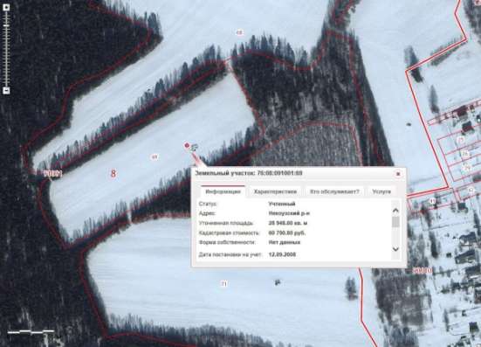Viewport: 481px width, 347px height.
Task: Select the area value in кв. м
Action: 288,223
